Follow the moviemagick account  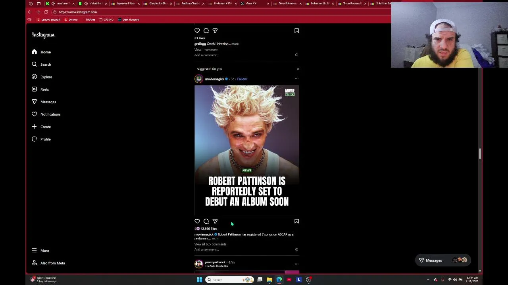point(242,79)
